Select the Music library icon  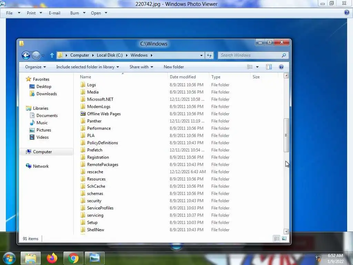(32, 122)
